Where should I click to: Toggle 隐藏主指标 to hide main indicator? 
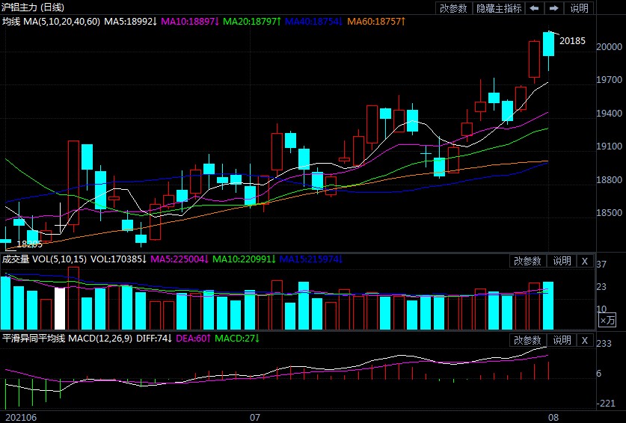coord(500,8)
